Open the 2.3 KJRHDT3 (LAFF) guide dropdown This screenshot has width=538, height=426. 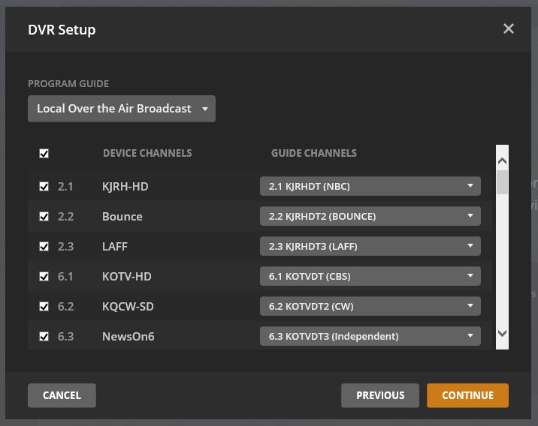click(370, 246)
